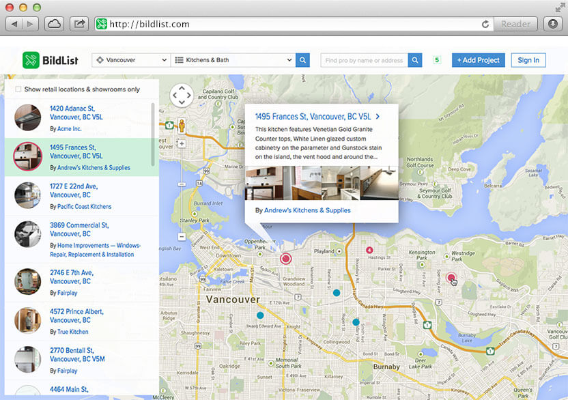This screenshot has height=400, width=568.
Task: Click the Add Project button
Action: click(478, 59)
